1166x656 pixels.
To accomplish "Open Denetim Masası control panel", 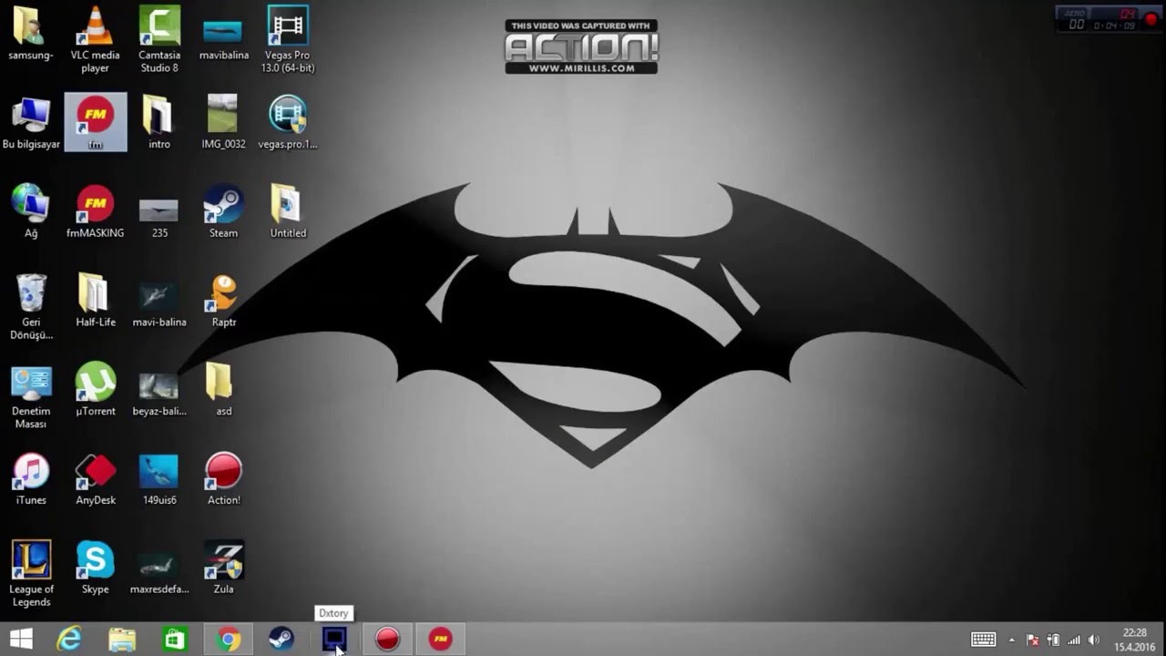I will tap(31, 397).
